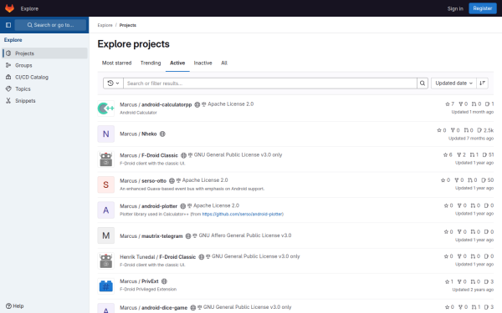
Task: Click the Explore link in the top bar
Action: point(29,8)
